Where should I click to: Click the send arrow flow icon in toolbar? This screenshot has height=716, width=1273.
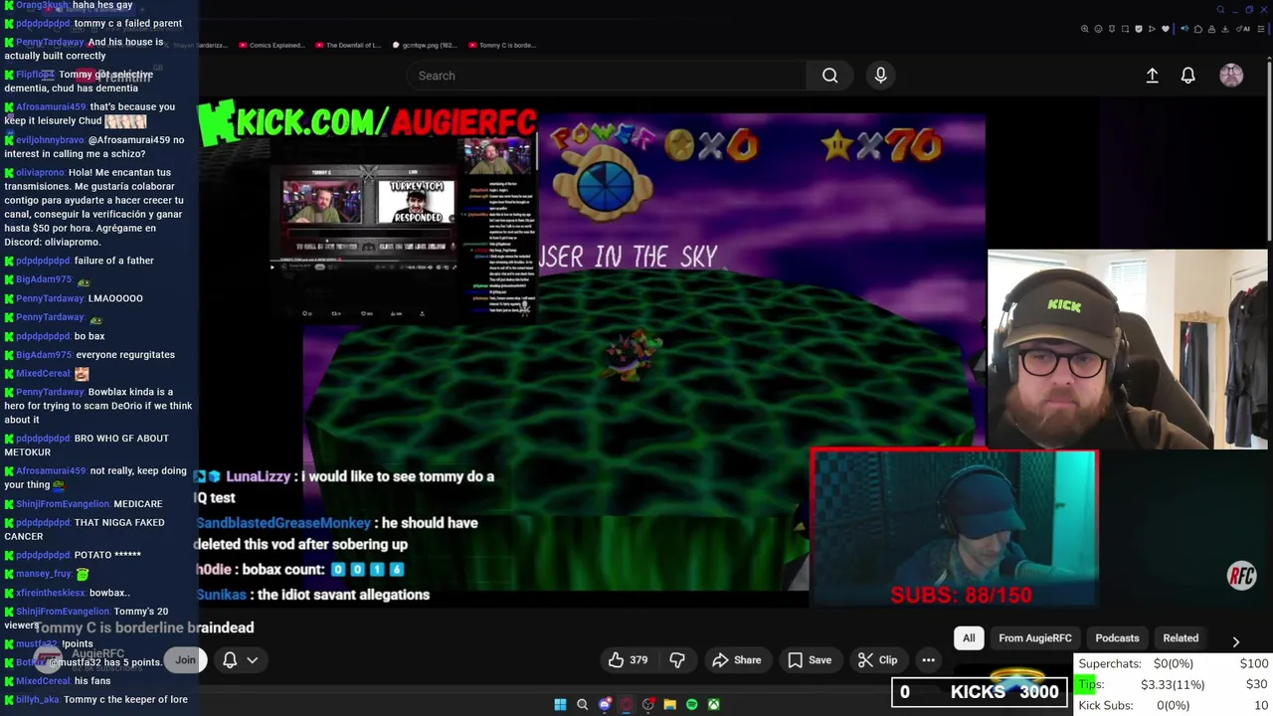pos(1152,29)
